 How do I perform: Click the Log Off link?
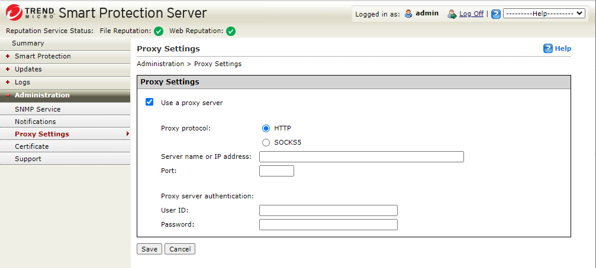click(x=471, y=14)
